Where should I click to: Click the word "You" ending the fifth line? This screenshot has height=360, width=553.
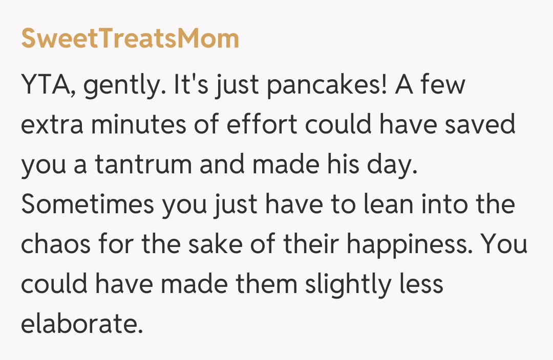pyautogui.click(x=506, y=244)
